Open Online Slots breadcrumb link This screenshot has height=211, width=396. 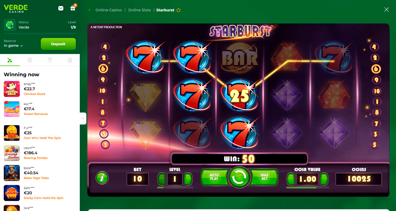(139, 10)
